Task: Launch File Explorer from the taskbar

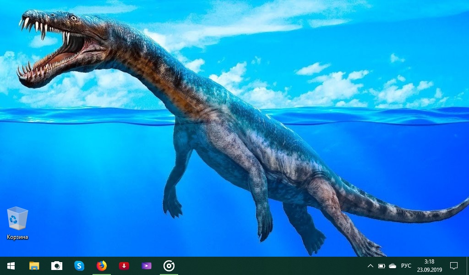Action: coord(34,266)
